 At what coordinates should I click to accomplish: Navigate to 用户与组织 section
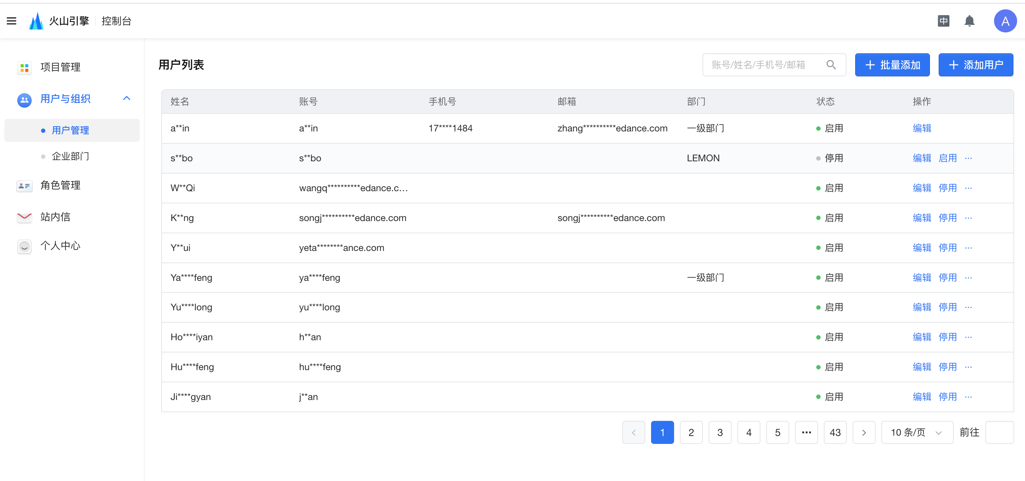[x=66, y=99]
